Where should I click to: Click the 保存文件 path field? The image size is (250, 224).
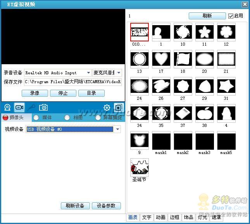click(73, 82)
